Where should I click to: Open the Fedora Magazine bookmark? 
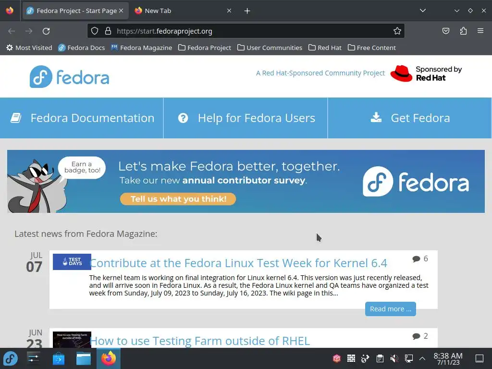click(142, 48)
